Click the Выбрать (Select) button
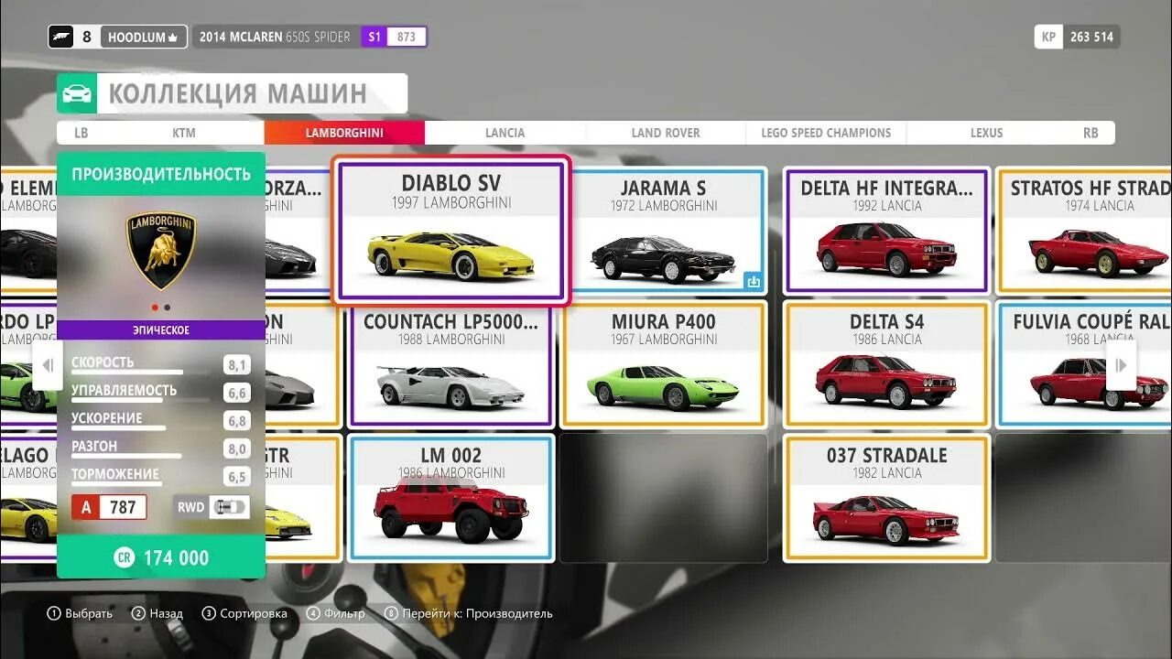This screenshot has width=1172, height=659. coord(80,613)
